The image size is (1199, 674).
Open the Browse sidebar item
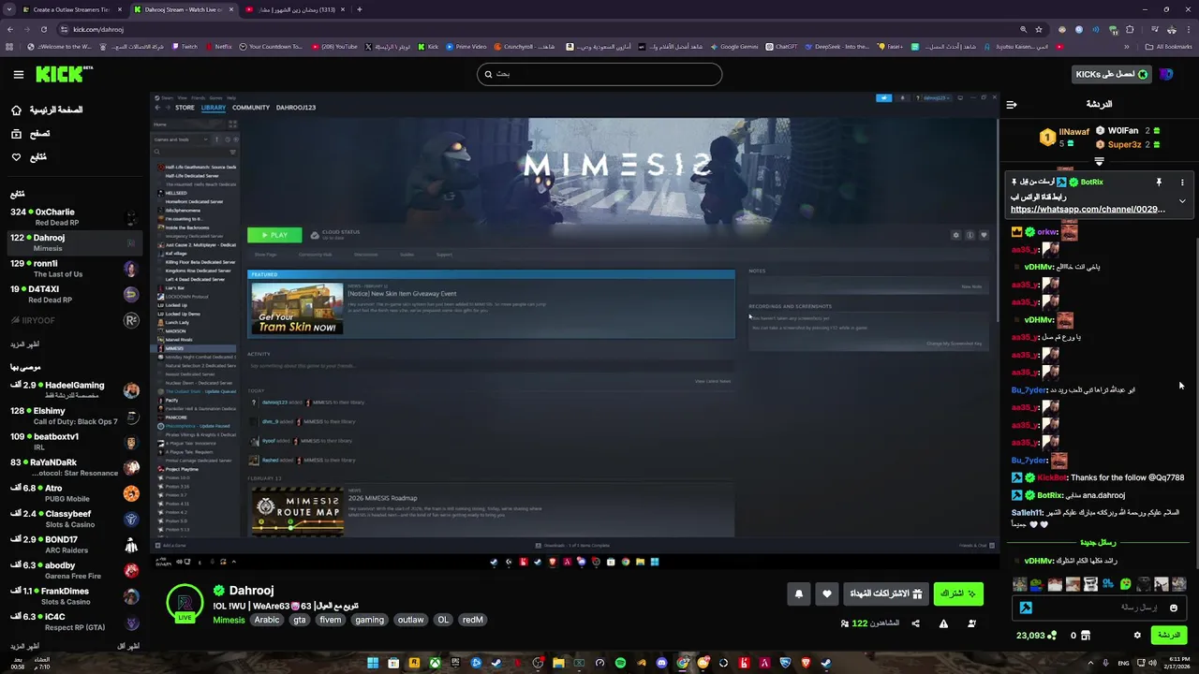coord(31,134)
